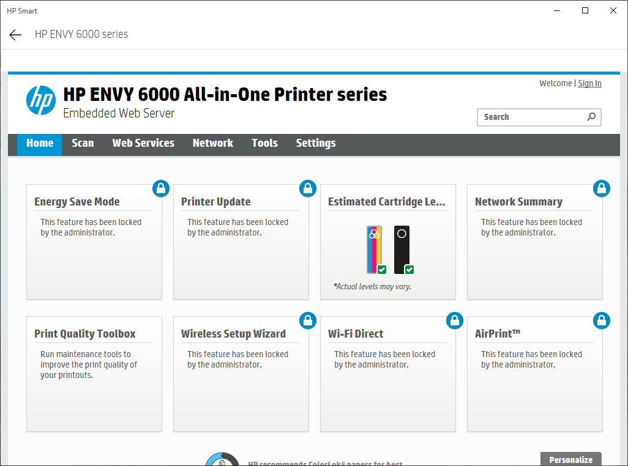Open the Energy Save Mode heading
This screenshot has width=628, height=466.
point(77,202)
